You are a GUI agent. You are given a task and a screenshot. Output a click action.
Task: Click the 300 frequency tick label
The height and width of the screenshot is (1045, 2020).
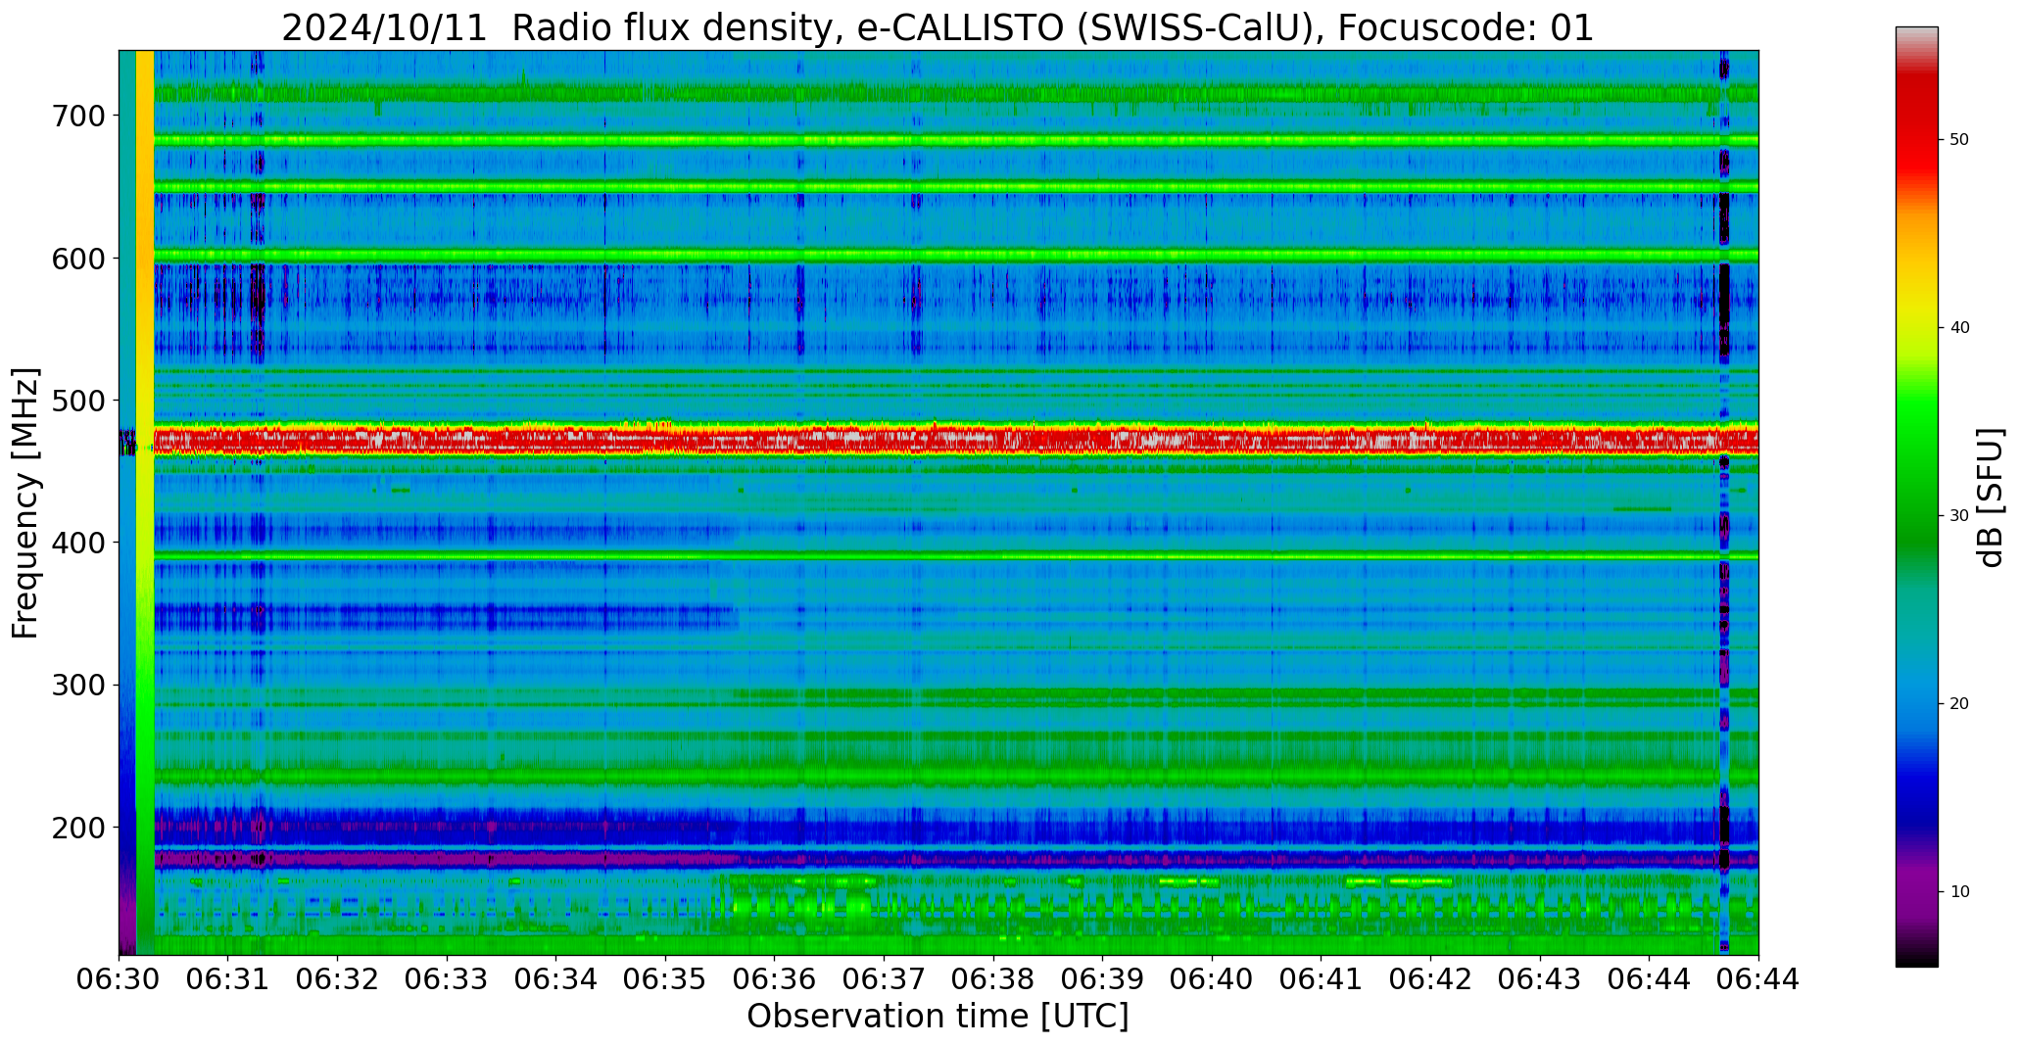(x=78, y=685)
